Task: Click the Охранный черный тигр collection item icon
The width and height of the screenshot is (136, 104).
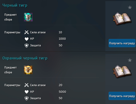Action: [28, 70]
